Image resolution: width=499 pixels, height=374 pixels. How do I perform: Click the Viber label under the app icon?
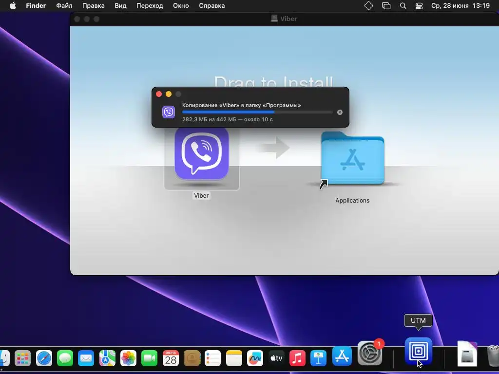pos(201,196)
